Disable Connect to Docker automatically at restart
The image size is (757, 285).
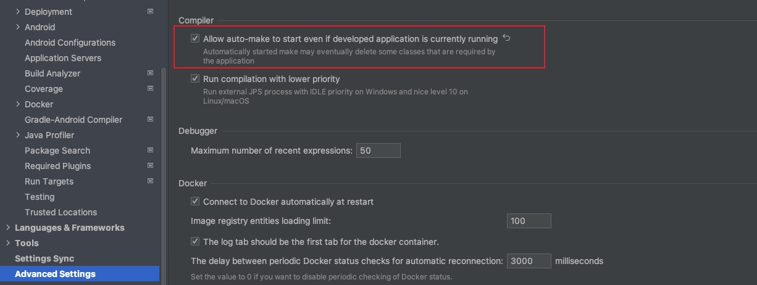click(195, 202)
